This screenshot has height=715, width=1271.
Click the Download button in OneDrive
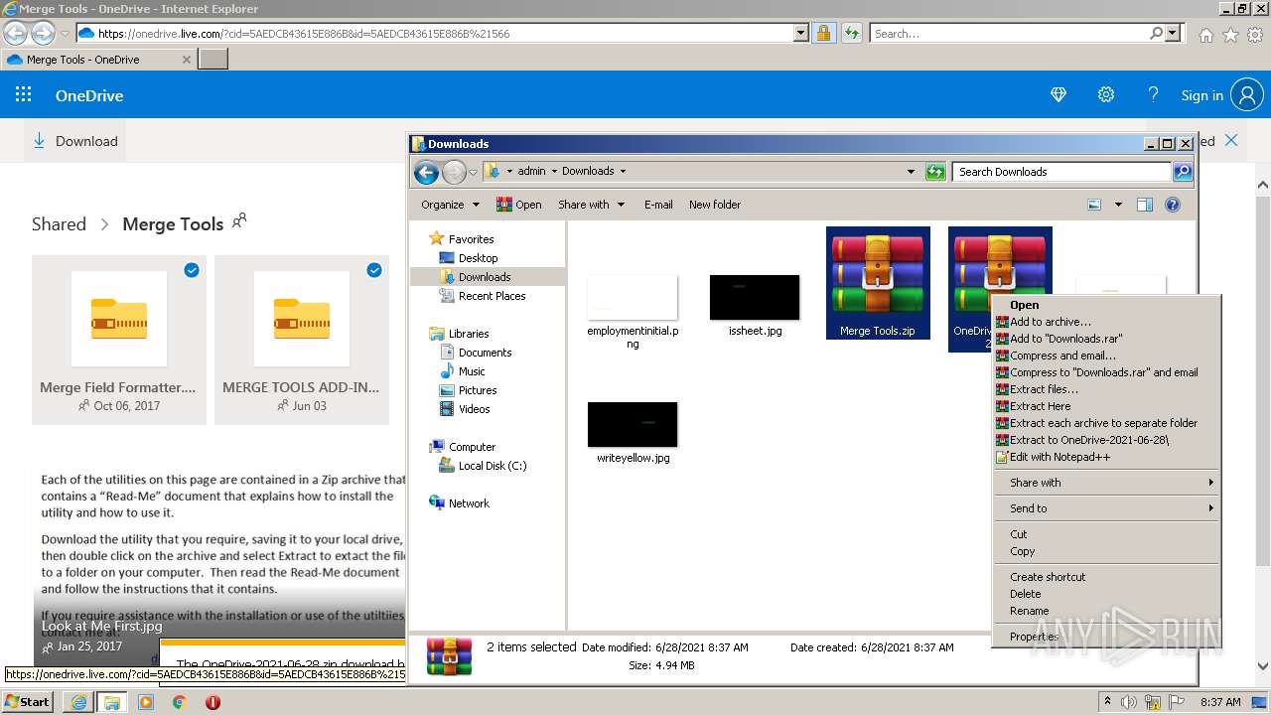point(75,141)
